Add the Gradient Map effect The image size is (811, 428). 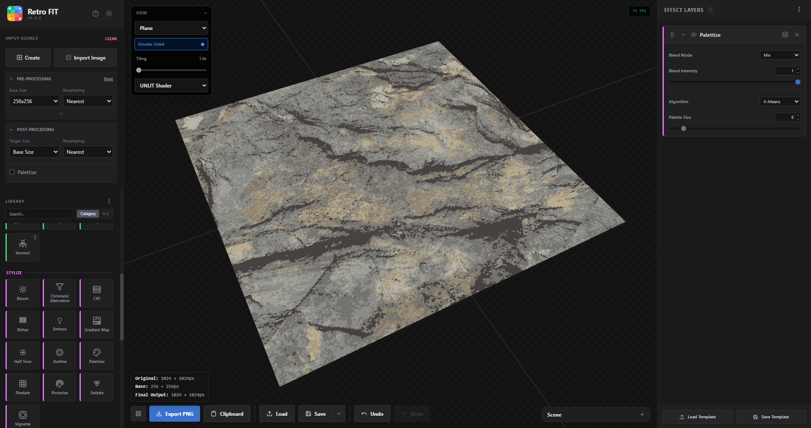97,324
